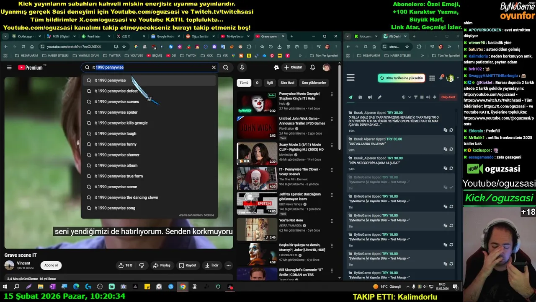Mute alerts with the speaker icon
Viewport: 536px width, 302px height.
click(x=428, y=97)
